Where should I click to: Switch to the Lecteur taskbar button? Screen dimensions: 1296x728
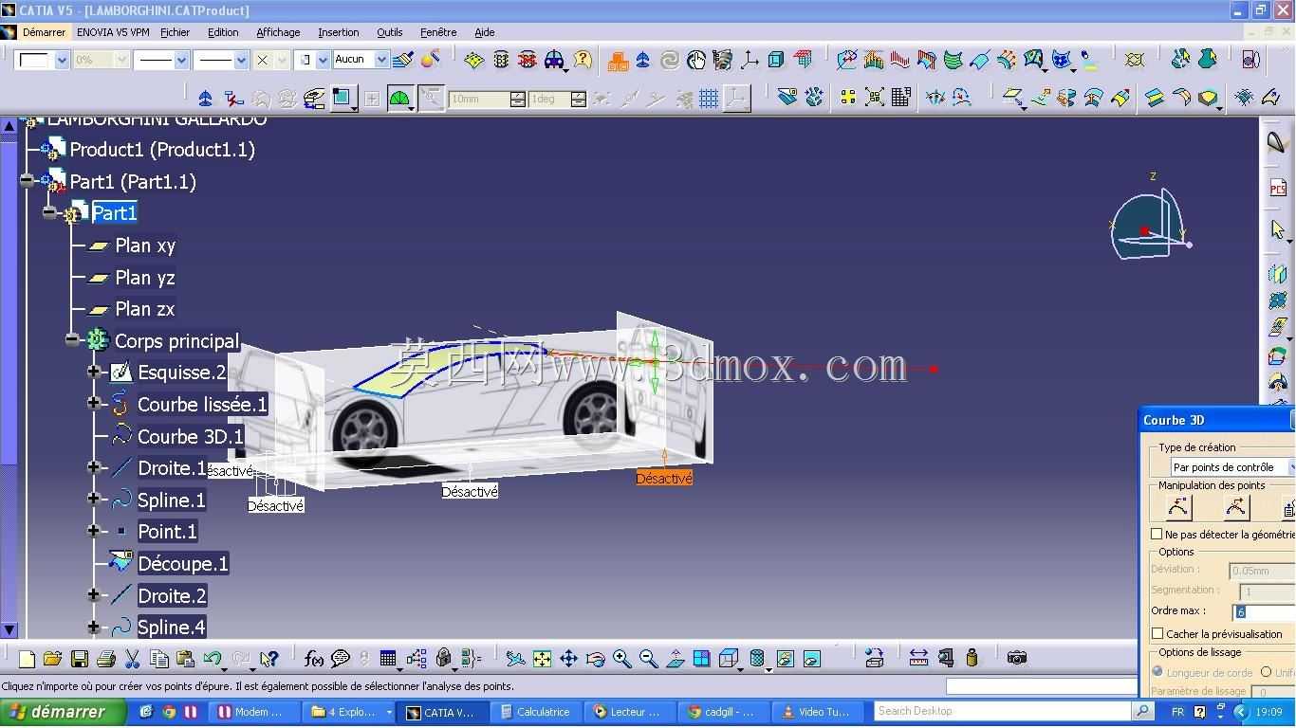(x=630, y=712)
